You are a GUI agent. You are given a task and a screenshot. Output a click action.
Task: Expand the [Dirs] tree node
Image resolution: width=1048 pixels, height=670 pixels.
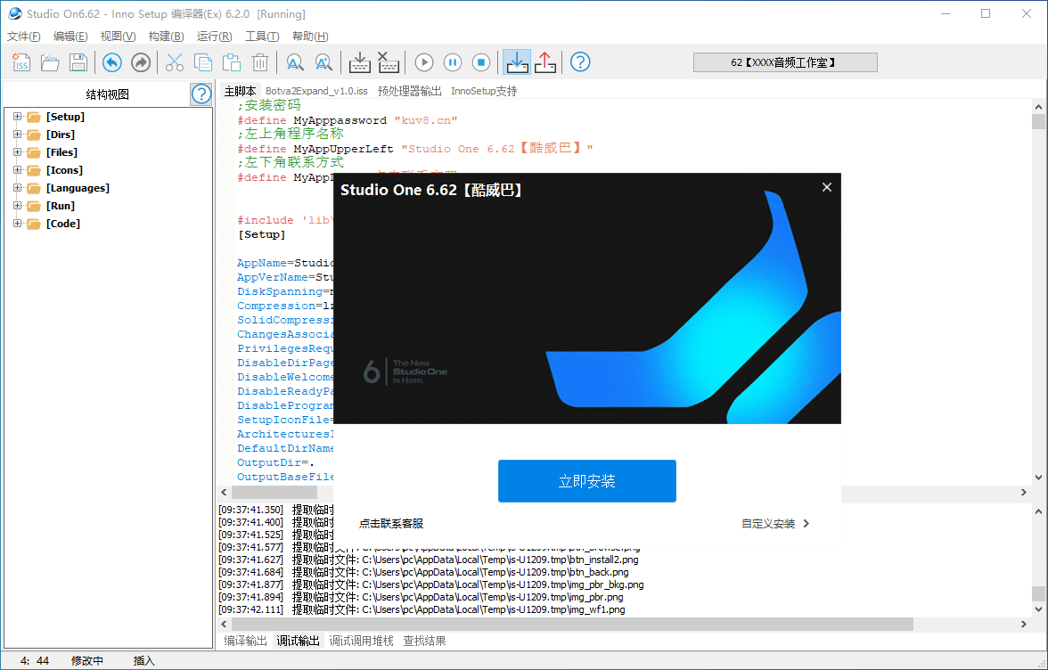[x=18, y=135]
